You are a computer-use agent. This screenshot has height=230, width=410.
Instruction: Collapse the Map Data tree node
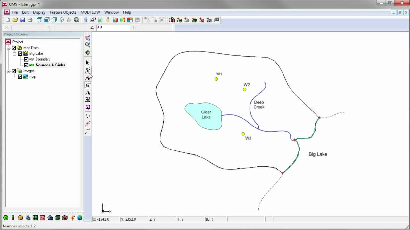coord(9,48)
